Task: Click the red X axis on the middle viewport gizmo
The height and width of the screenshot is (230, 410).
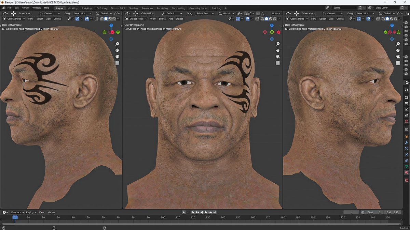Action: click(278, 32)
